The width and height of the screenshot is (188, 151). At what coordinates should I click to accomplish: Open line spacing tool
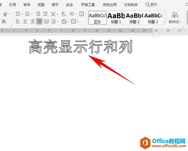[53, 22]
